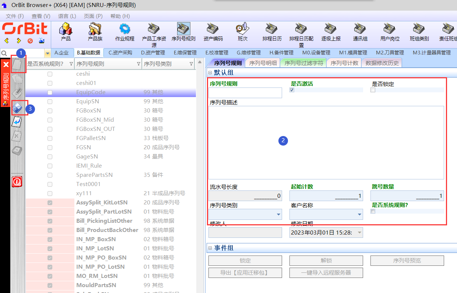Select the AssySplit_KitLotSN row

coord(110,203)
